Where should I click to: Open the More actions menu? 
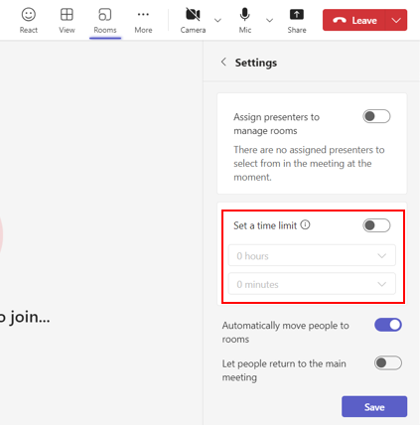pos(143,21)
